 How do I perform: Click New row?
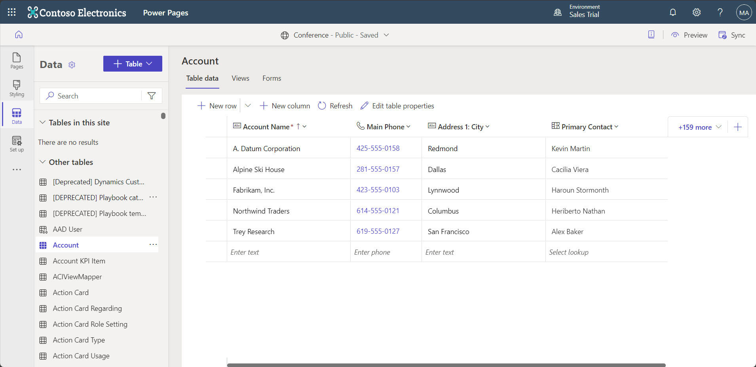217,106
